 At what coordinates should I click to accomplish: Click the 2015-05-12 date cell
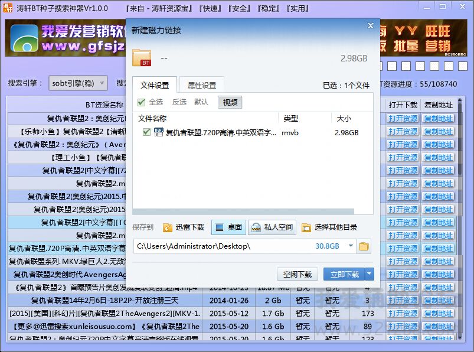229,314
